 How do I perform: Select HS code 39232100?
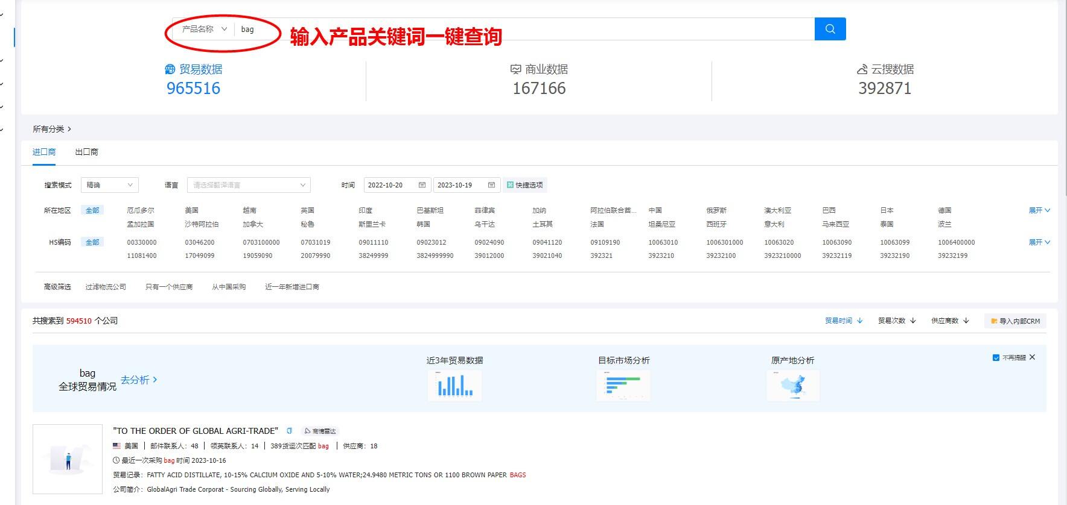click(721, 256)
